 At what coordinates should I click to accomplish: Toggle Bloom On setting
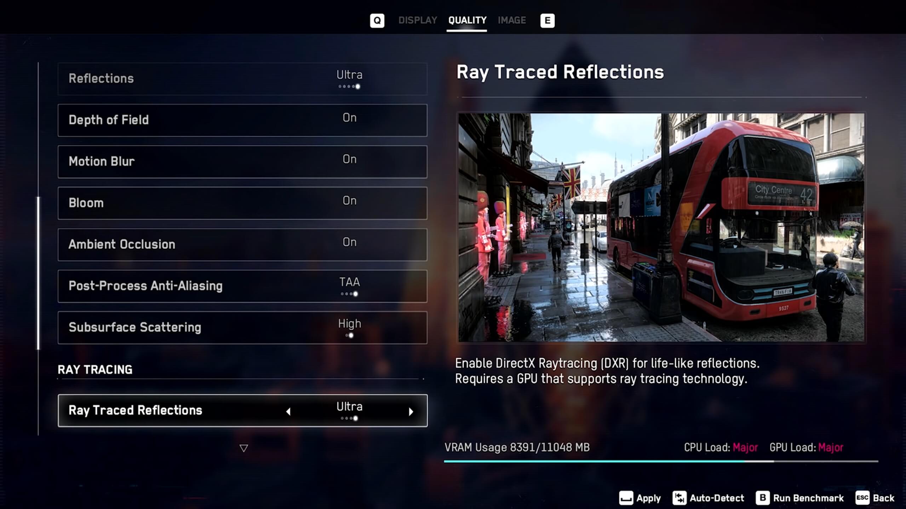click(x=349, y=203)
